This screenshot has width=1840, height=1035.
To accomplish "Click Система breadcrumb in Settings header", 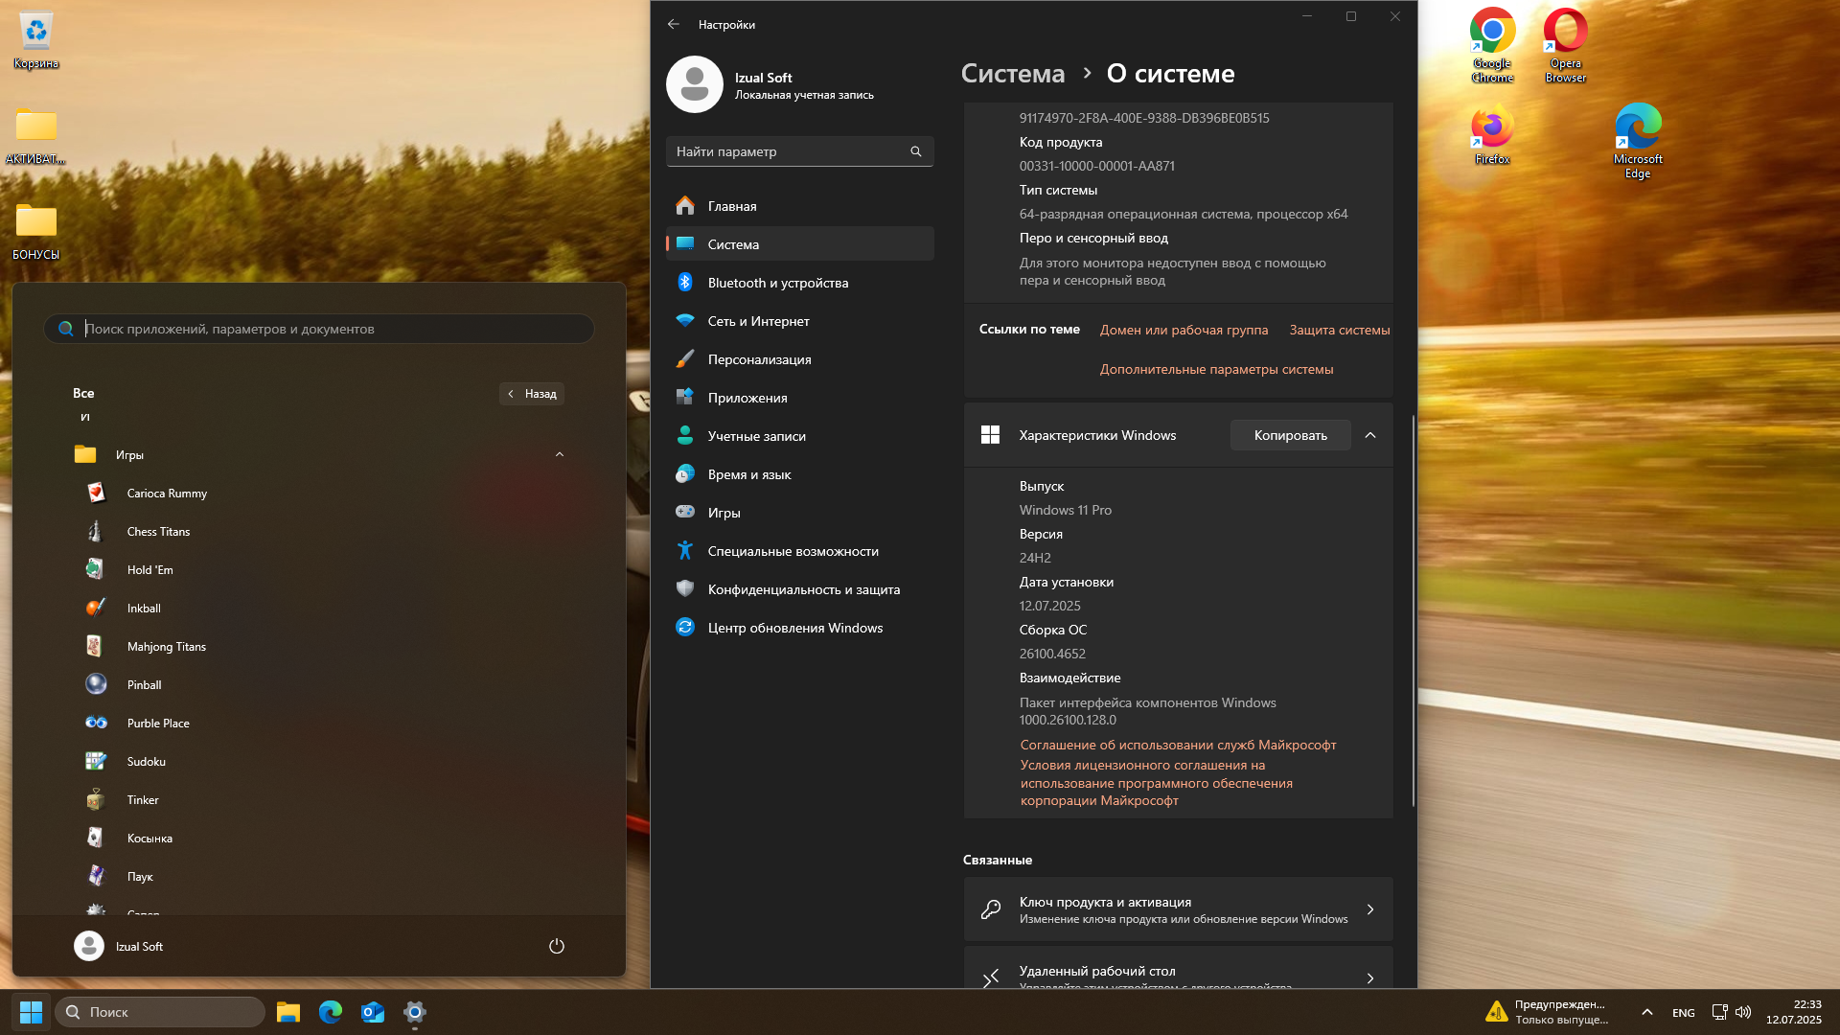I will pos(1013,74).
